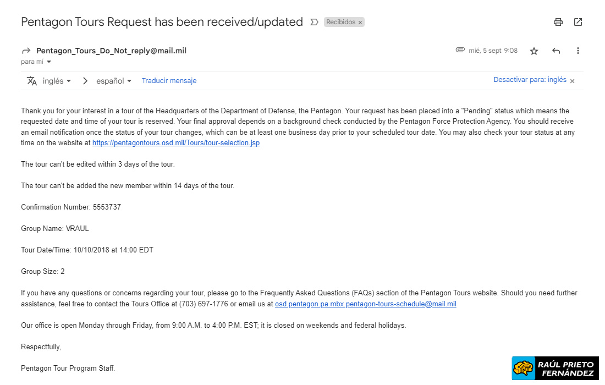Remove the Recibidos label with x
The height and width of the screenshot is (385, 605).
click(x=360, y=23)
